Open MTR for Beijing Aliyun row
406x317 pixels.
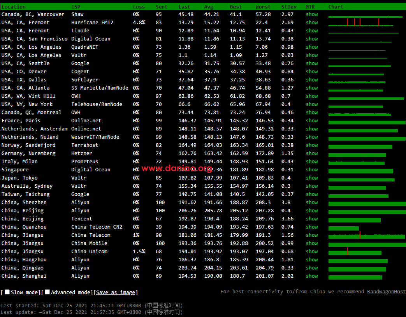(x=312, y=211)
